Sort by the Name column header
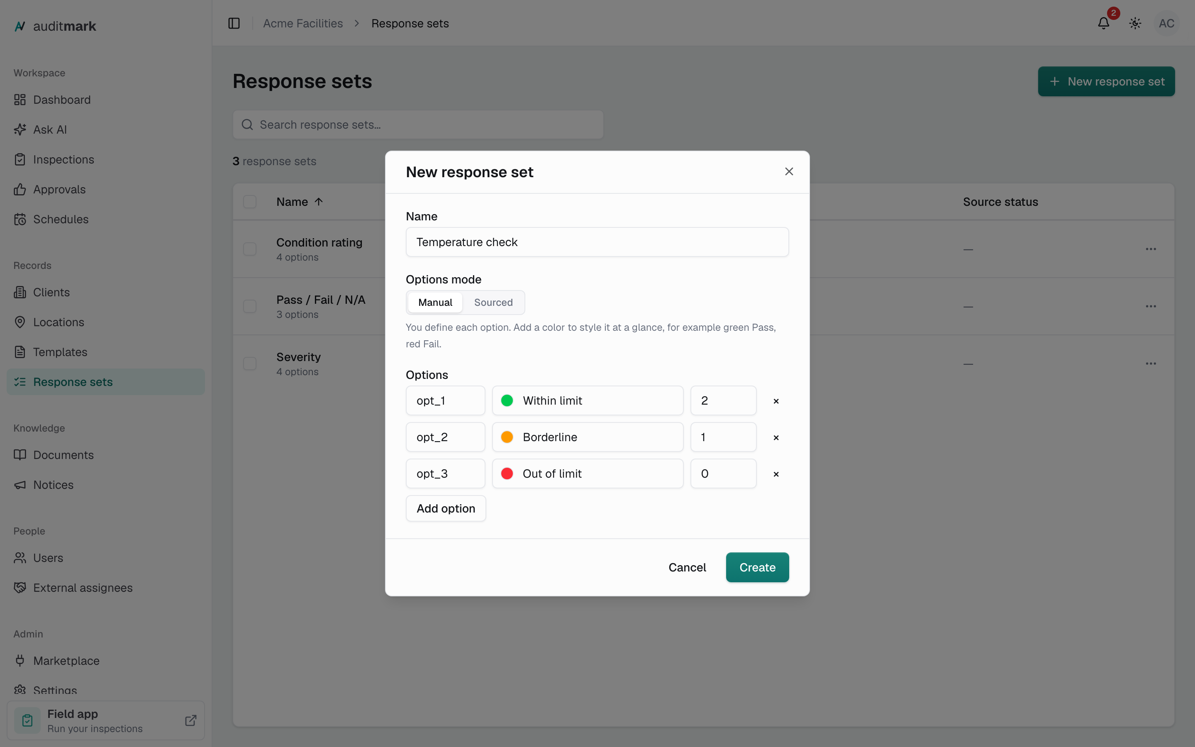The height and width of the screenshot is (747, 1195). tap(299, 202)
